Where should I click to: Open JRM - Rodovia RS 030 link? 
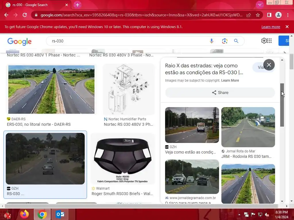click(246, 156)
